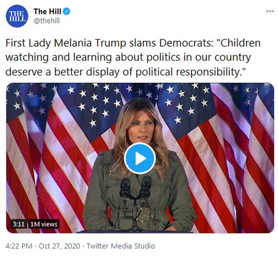278x257 pixels.
Task: Click the Oct 27, 2020 date
Action: pyautogui.click(x=55, y=246)
